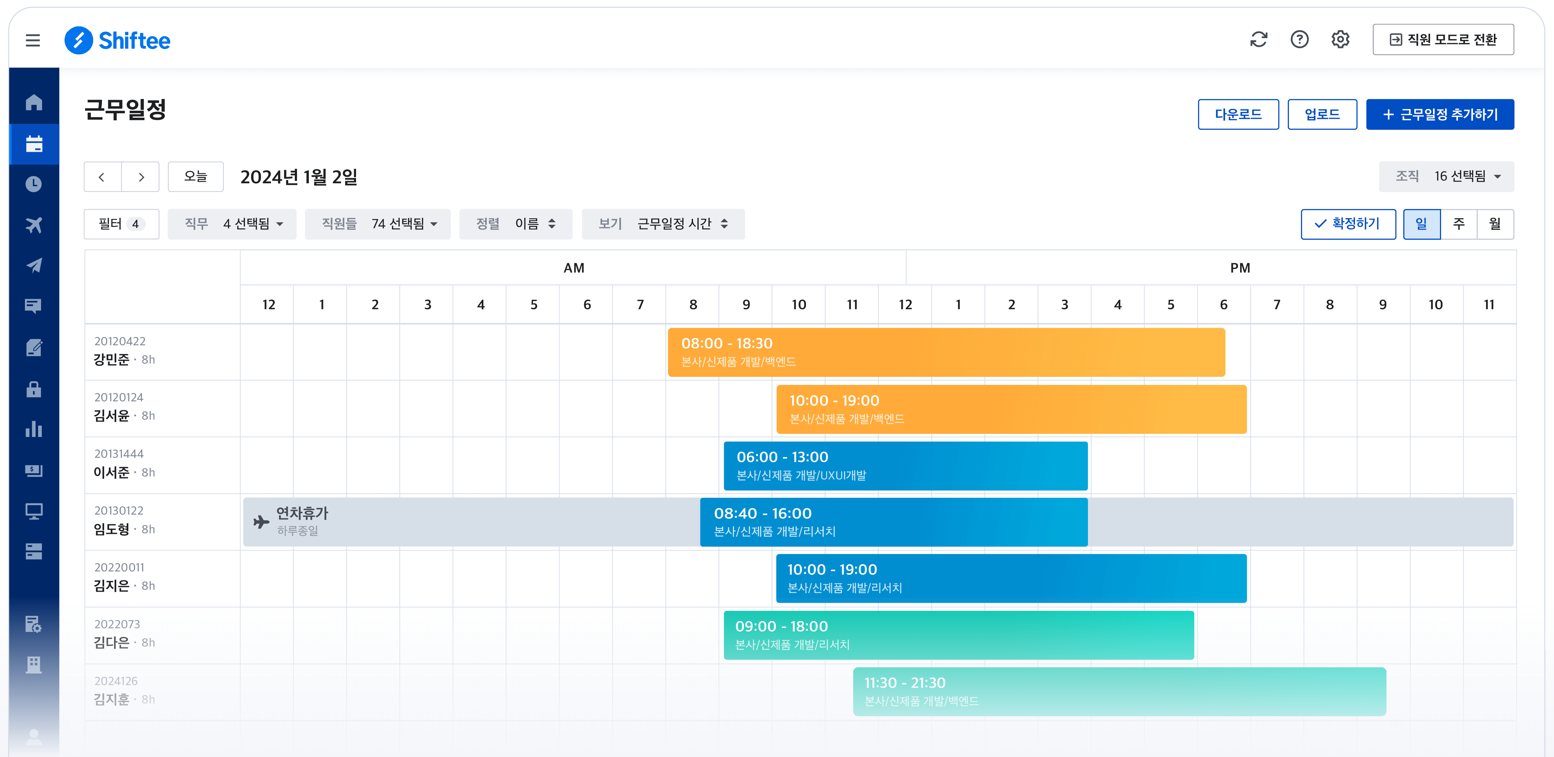Select employee name 김지은

[x=111, y=586]
